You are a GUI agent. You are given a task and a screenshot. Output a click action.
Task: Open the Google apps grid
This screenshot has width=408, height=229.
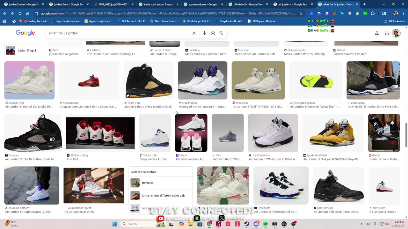coord(387,33)
